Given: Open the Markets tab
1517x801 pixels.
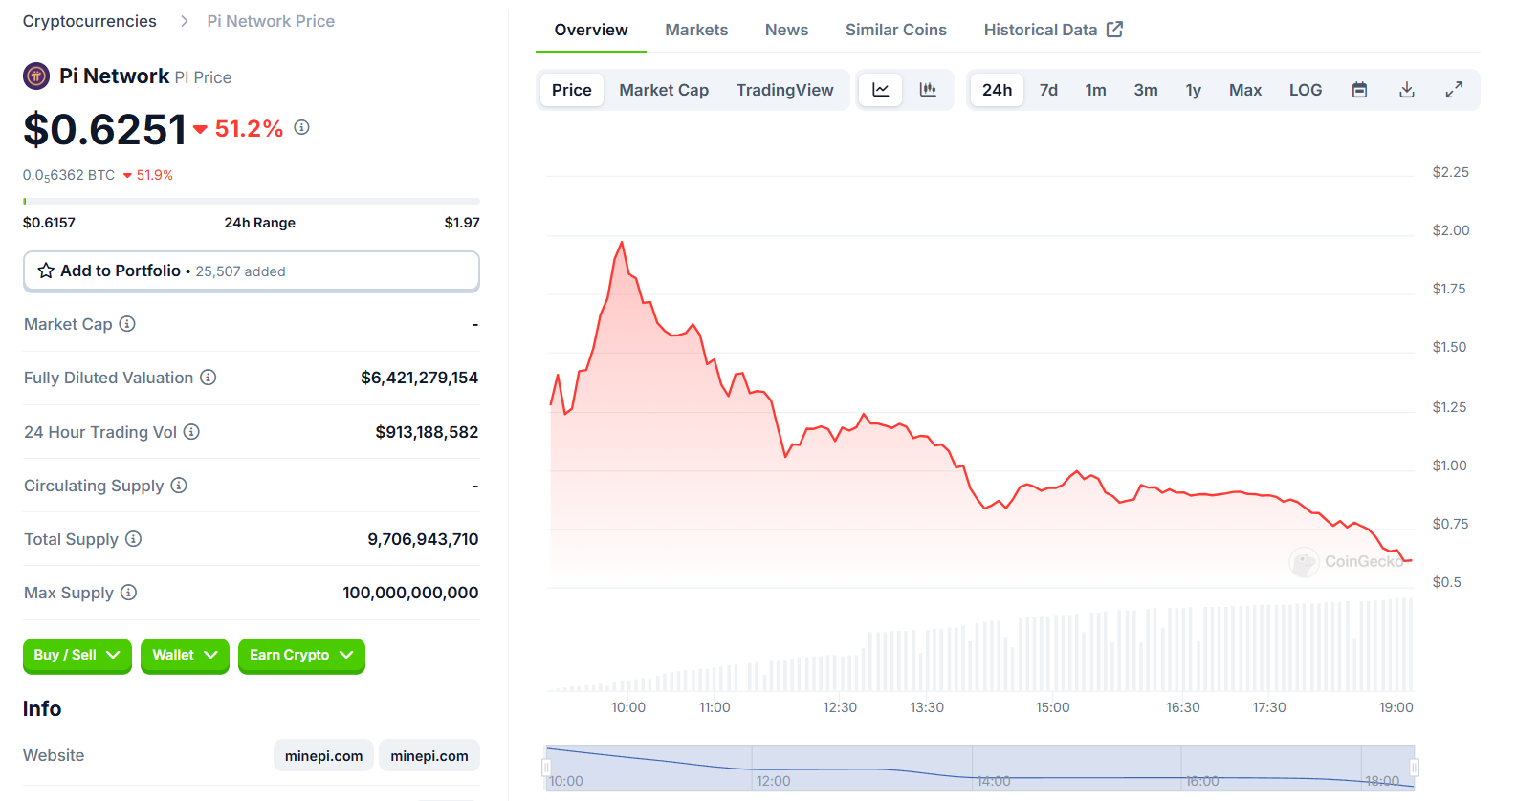Looking at the screenshot, I should point(696,30).
